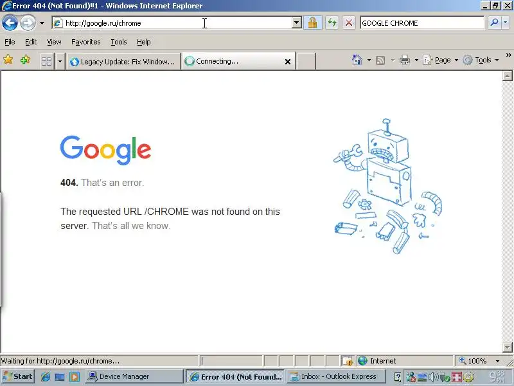This screenshot has width=514, height=386.
Task: Open the Page command bar menu
Action: [440, 60]
